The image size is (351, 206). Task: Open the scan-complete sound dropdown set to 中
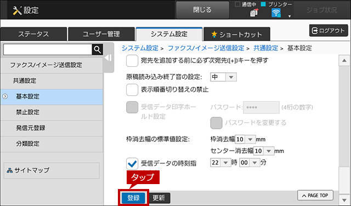[x=223, y=77]
